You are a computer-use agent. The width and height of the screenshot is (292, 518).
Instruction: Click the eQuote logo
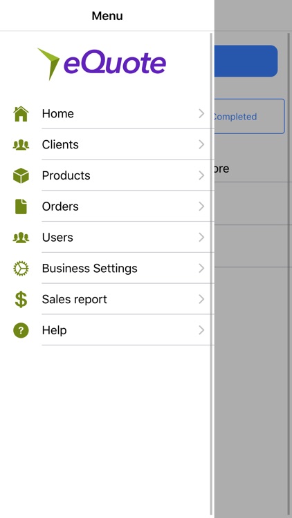coord(101,64)
